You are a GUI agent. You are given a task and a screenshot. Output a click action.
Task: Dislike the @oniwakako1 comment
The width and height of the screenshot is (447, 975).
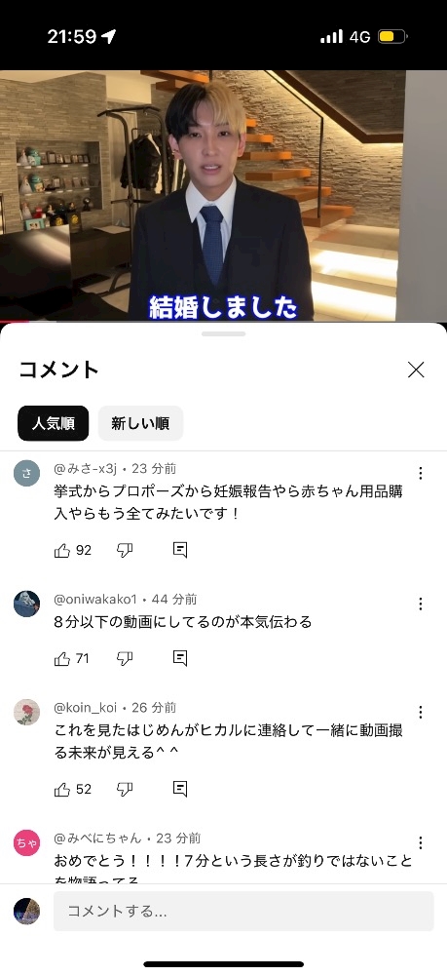(x=125, y=658)
